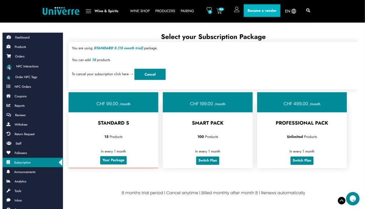Open the EN language selector
Screen dimensions: 365x209
tap(290, 11)
